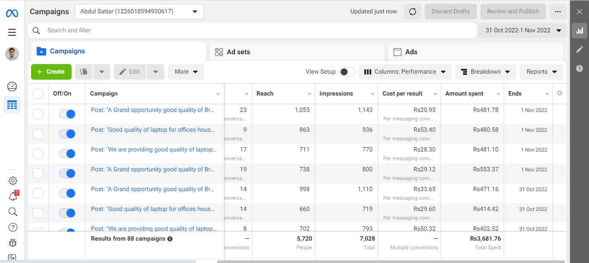Open Help question mark icon
This screenshot has width=589, height=263.
13,227
